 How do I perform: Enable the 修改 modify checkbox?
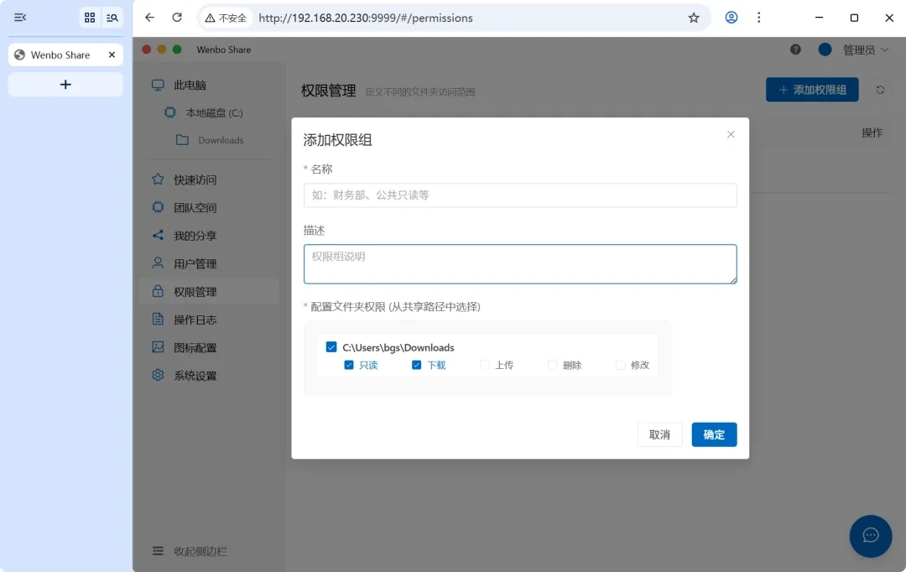pyautogui.click(x=620, y=365)
